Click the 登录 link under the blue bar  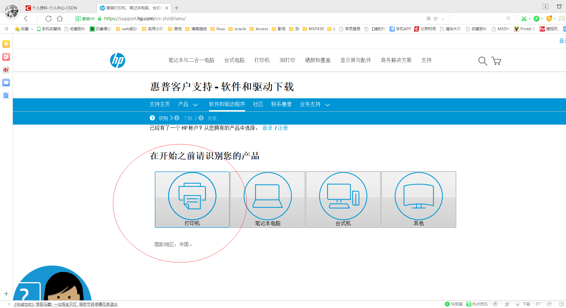(x=267, y=128)
